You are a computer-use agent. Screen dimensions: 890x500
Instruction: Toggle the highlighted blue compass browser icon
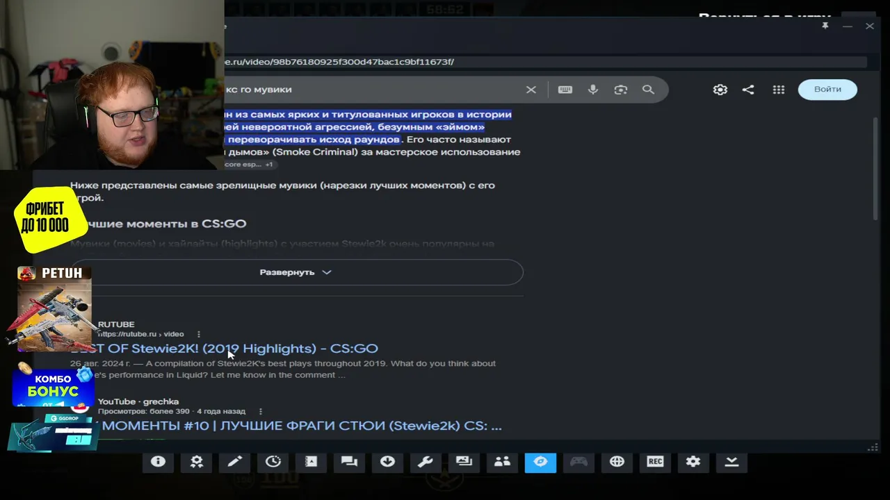(540, 462)
